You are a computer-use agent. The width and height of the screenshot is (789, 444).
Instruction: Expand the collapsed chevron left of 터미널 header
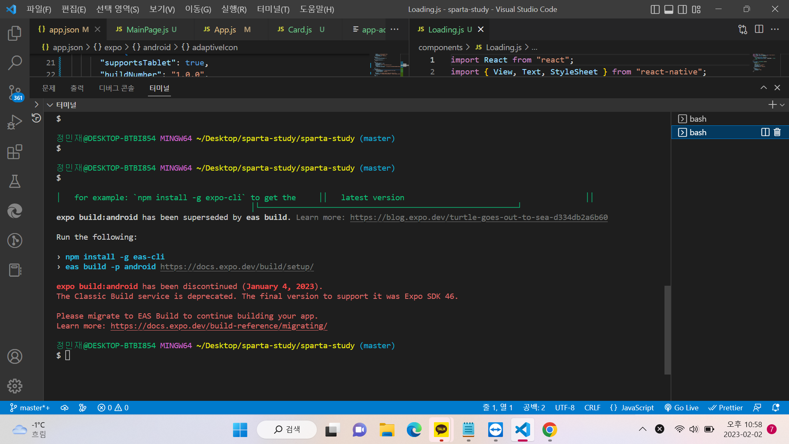coord(37,105)
